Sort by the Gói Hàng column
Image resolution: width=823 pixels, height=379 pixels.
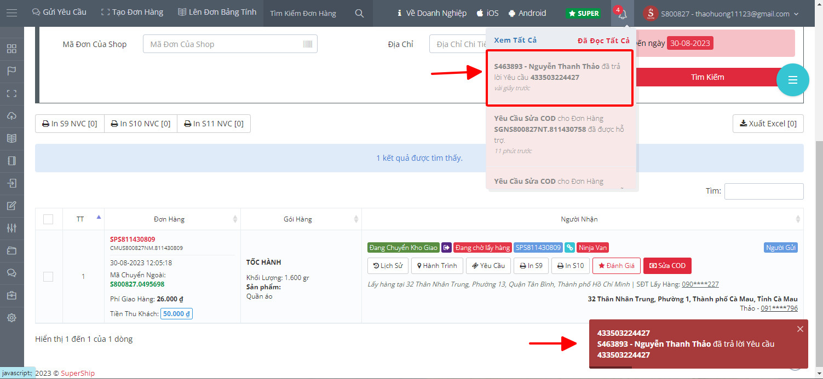(x=301, y=219)
